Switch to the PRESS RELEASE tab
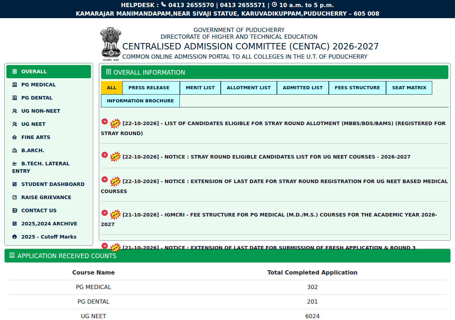This screenshot has width=455, height=320. point(151,88)
